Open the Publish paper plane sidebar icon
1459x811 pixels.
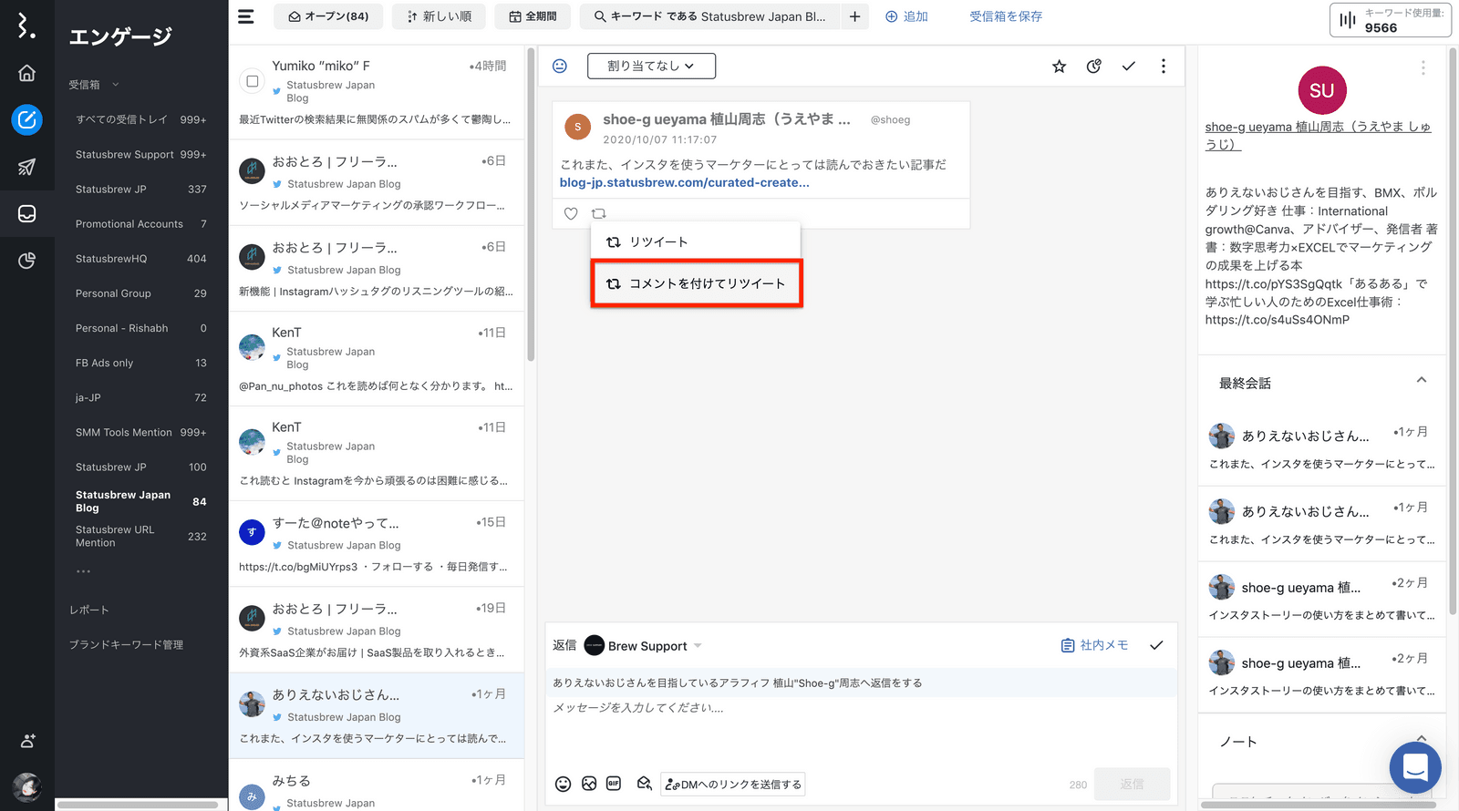pyautogui.click(x=27, y=167)
